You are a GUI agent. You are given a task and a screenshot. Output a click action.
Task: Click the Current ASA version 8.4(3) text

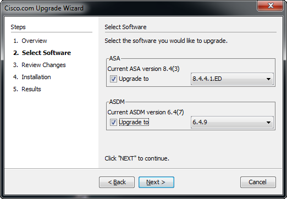coord(143,69)
